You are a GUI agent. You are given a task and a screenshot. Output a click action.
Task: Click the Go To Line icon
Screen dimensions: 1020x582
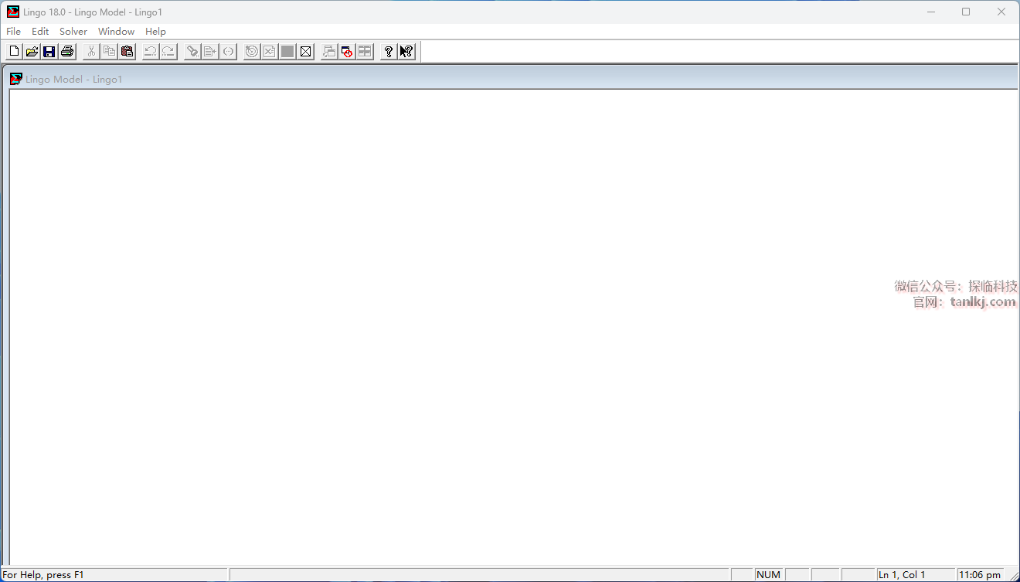pyautogui.click(x=210, y=52)
